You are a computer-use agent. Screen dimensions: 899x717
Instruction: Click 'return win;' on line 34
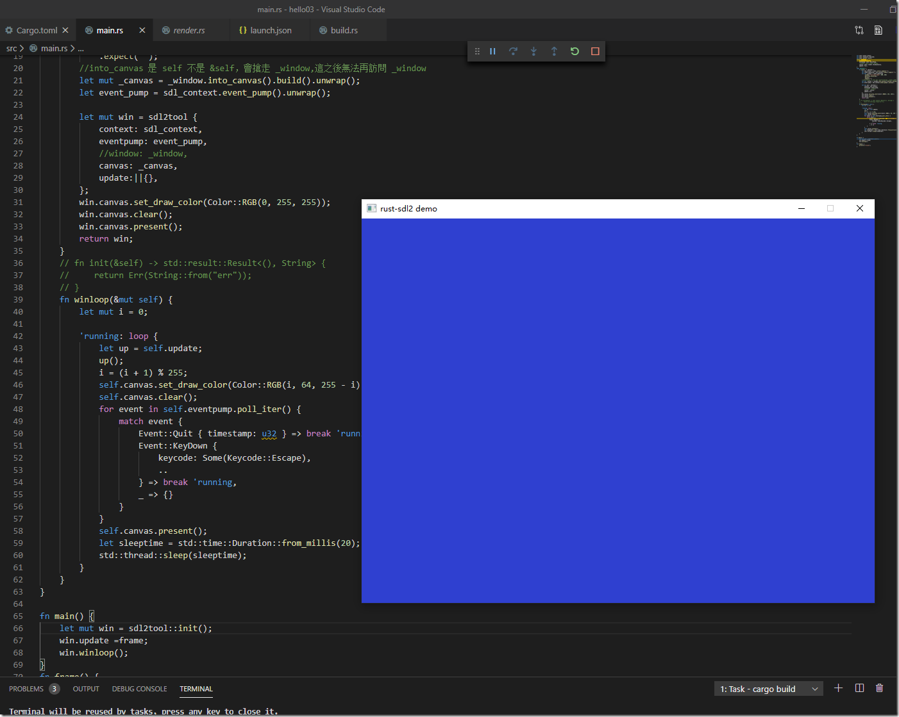point(106,239)
